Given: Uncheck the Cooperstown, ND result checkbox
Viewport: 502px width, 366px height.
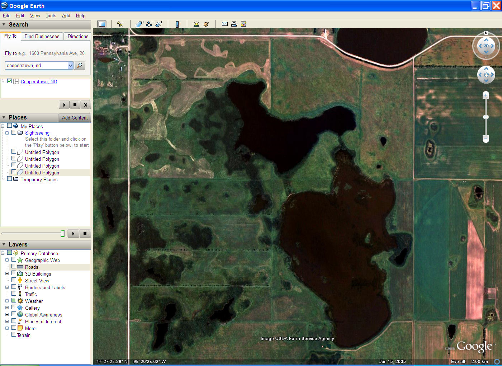Looking at the screenshot, I should click(10, 81).
